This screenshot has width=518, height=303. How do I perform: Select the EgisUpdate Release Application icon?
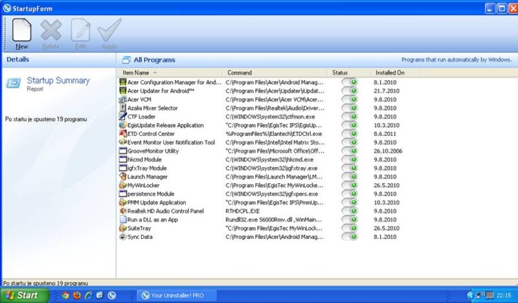click(x=123, y=125)
